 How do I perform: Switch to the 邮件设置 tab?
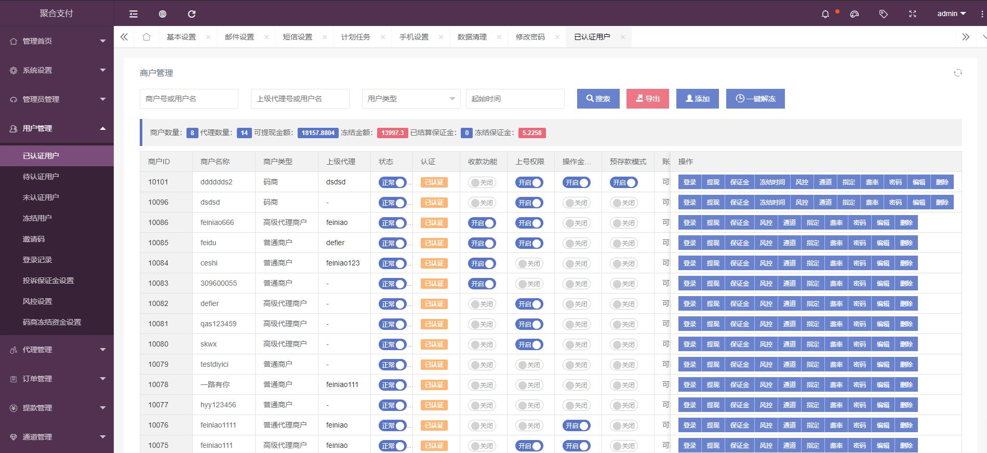(239, 37)
